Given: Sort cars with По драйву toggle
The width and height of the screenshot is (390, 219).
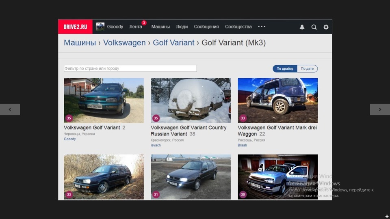Looking at the screenshot, I should pos(285,69).
